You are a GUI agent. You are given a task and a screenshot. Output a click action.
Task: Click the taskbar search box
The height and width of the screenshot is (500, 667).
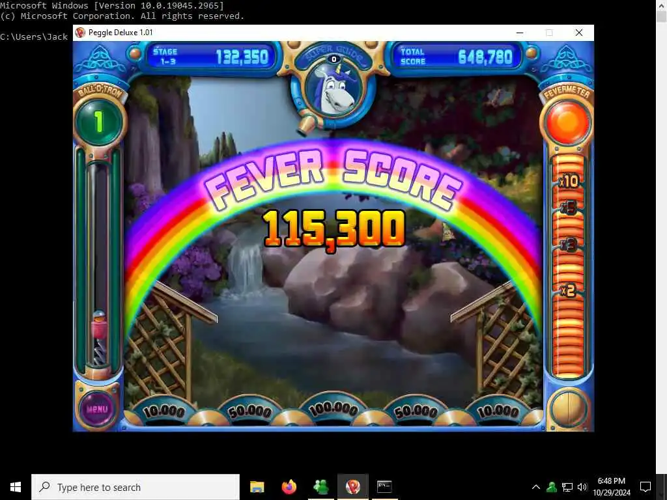click(135, 487)
